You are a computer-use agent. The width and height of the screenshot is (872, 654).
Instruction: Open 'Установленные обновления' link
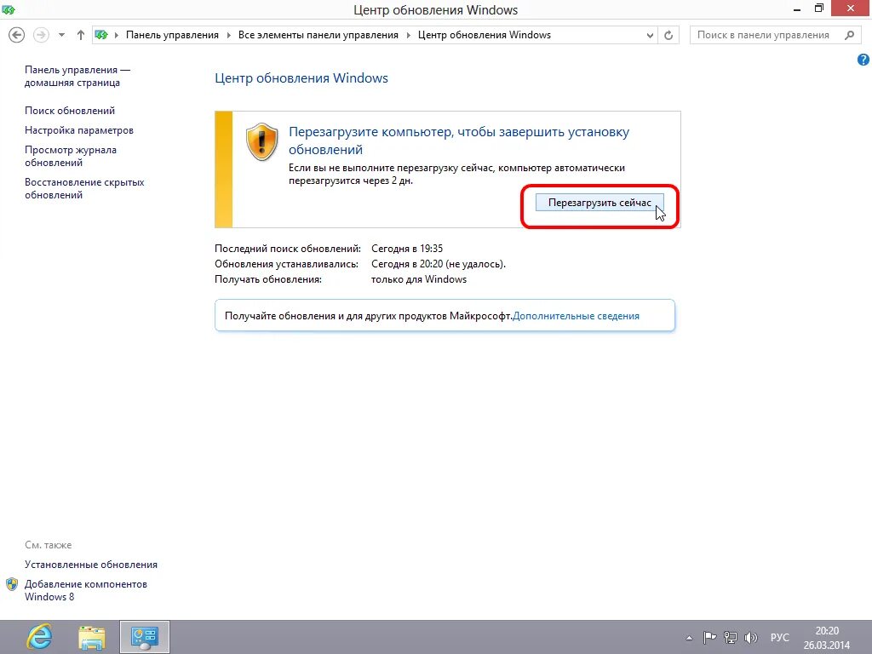pyautogui.click(x=91, y=565)
